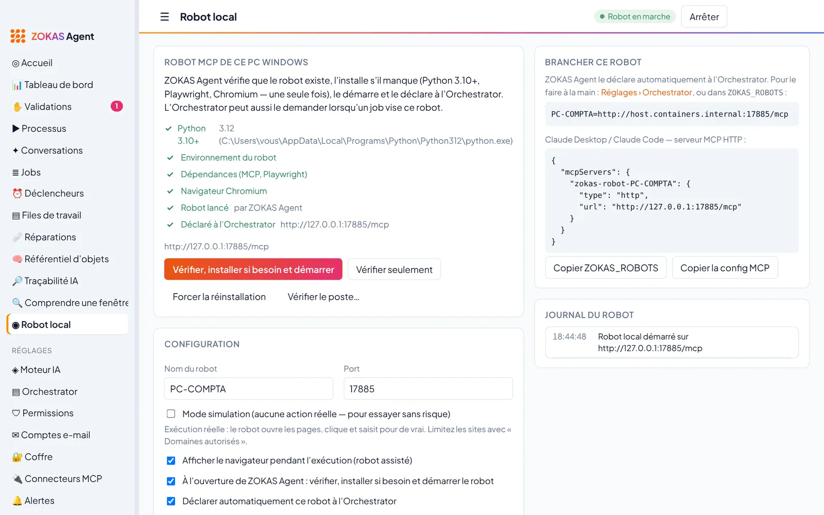824x515 pixels.
Task: Click the Alertes bell icon
Action: point(17,501)
